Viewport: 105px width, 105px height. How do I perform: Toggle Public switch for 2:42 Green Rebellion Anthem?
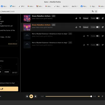[98, 27]
